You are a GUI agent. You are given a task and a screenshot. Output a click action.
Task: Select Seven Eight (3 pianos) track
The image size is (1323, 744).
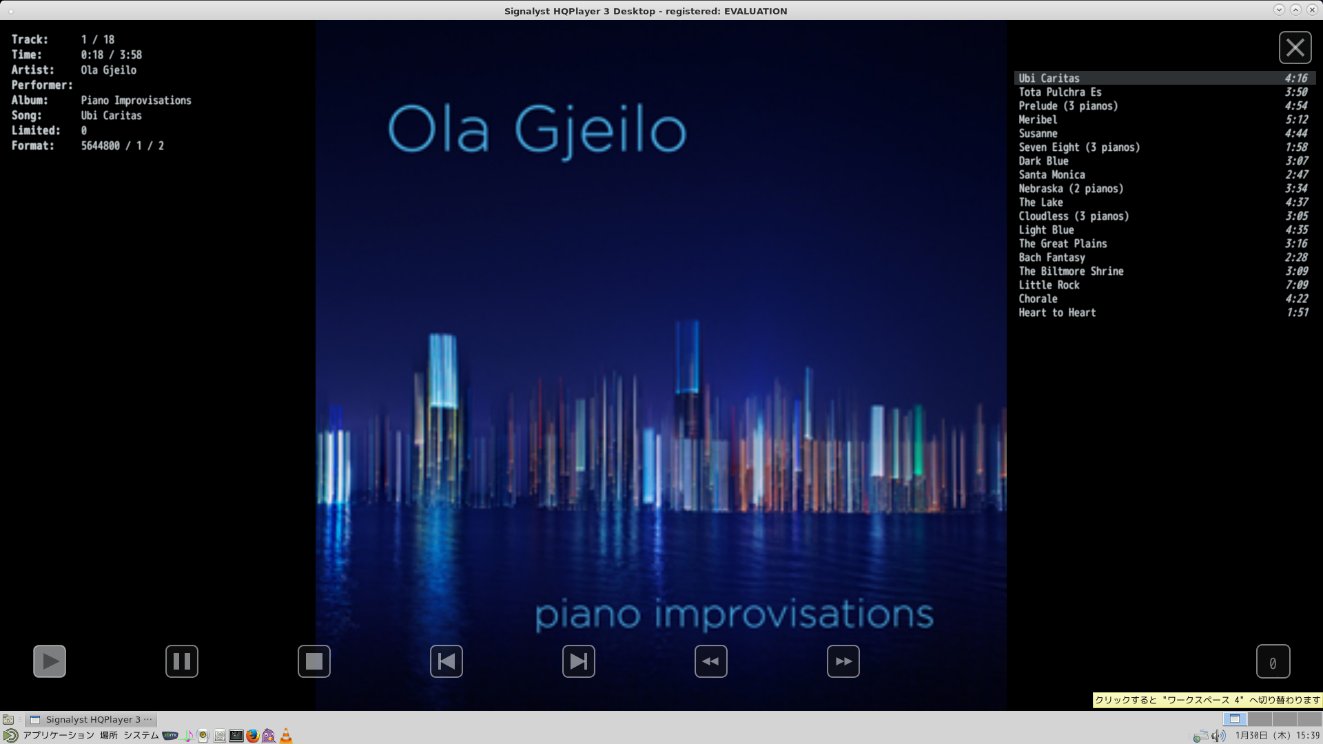[1165, 147]
